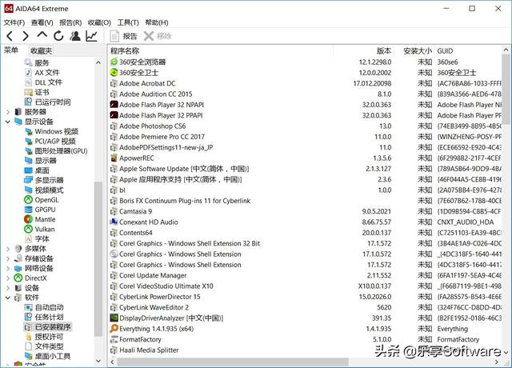Switch to the 菜单 tab
The height and width of the screenshot is (368, 512).
pos(11,50)
